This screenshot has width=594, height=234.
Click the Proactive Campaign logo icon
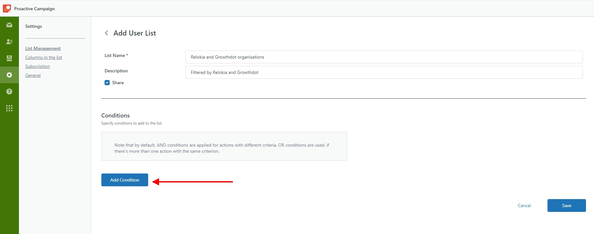7,8
